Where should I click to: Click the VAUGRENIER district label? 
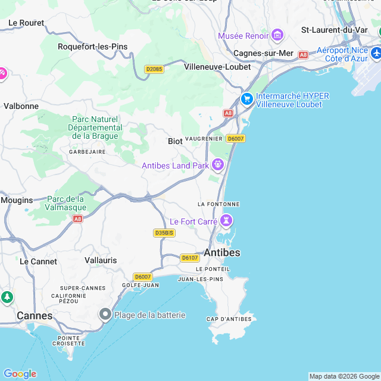pos(204,139)
